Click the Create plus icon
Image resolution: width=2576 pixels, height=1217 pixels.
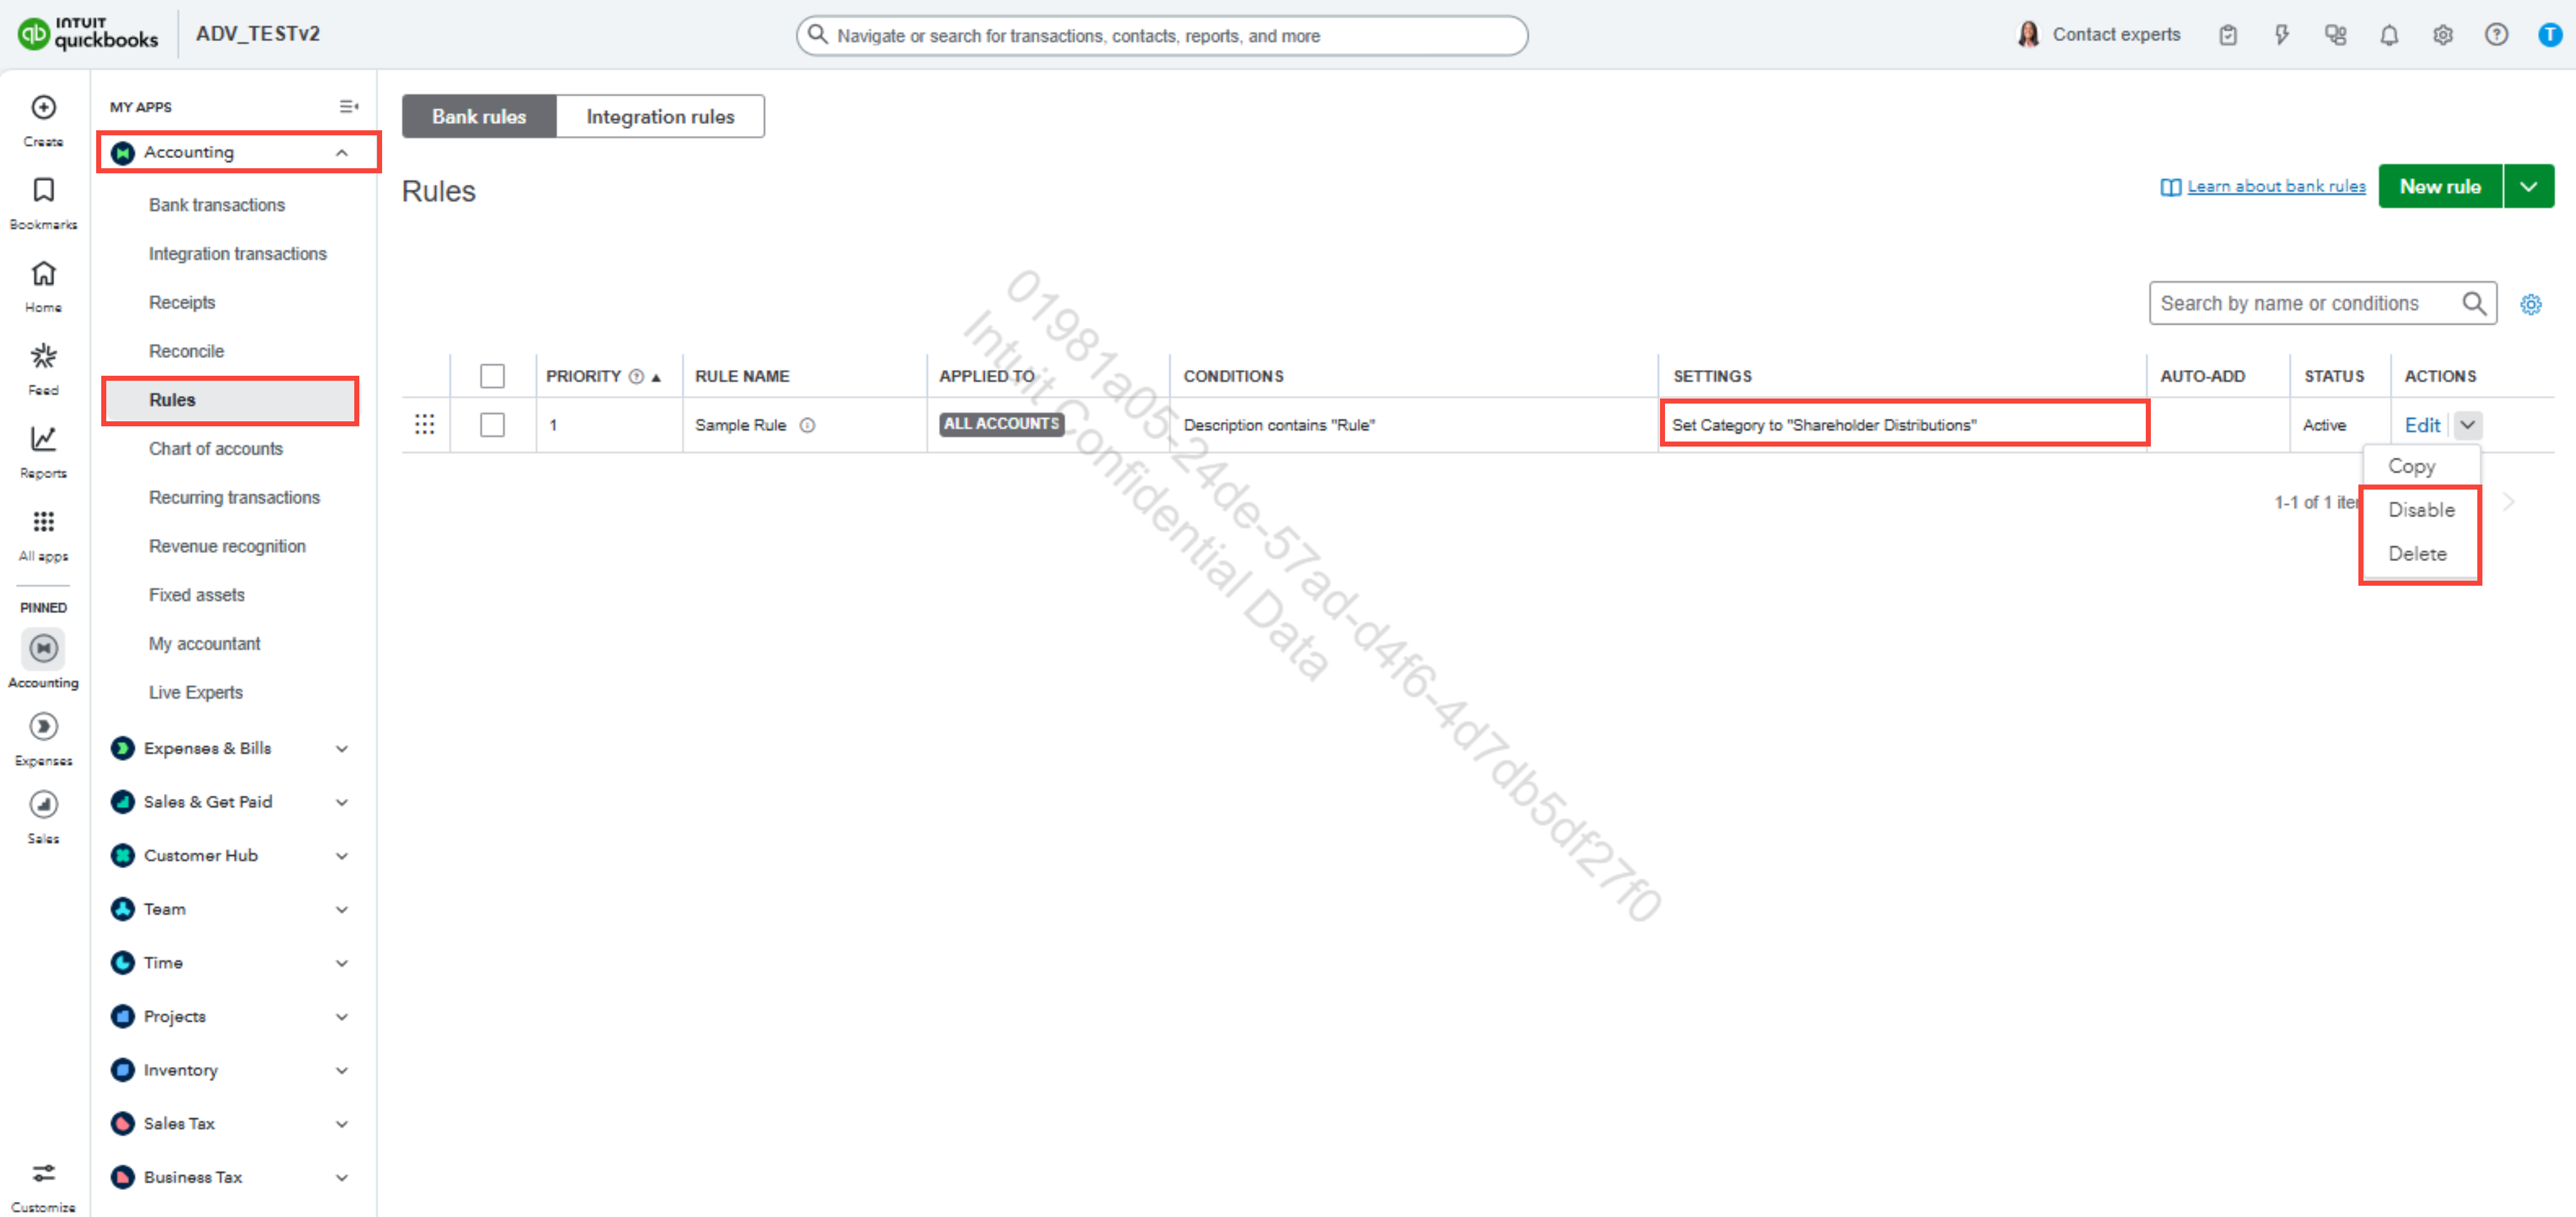(43, 107)
